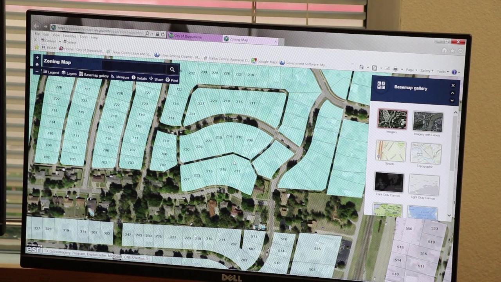The width and height of the screenshot is (501, 282).
Task: Open the Safety dropdown menu
Action: pos(427,71)
